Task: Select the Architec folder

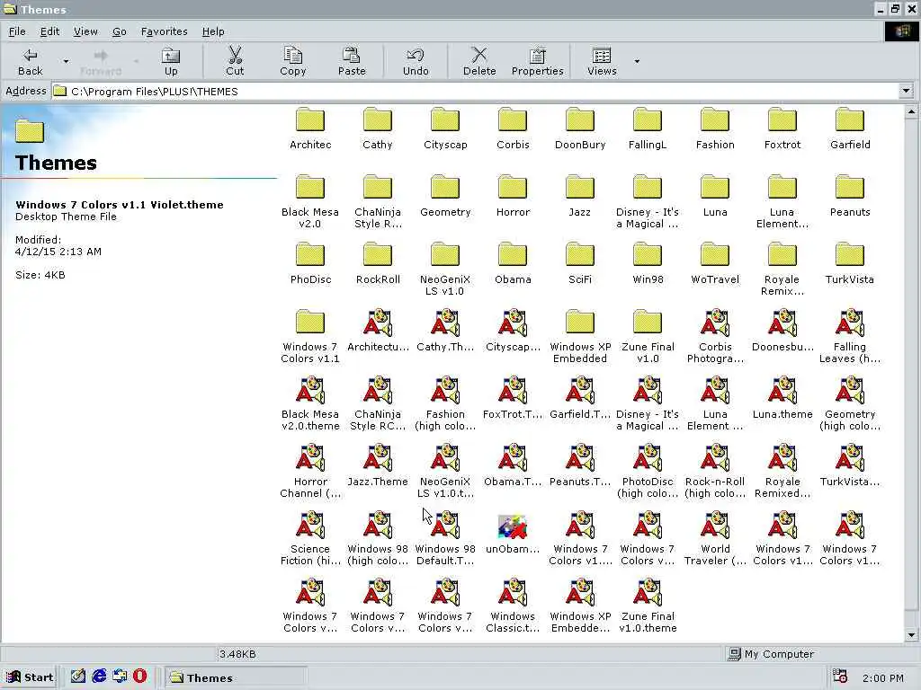Action: [x=310, y=129]
